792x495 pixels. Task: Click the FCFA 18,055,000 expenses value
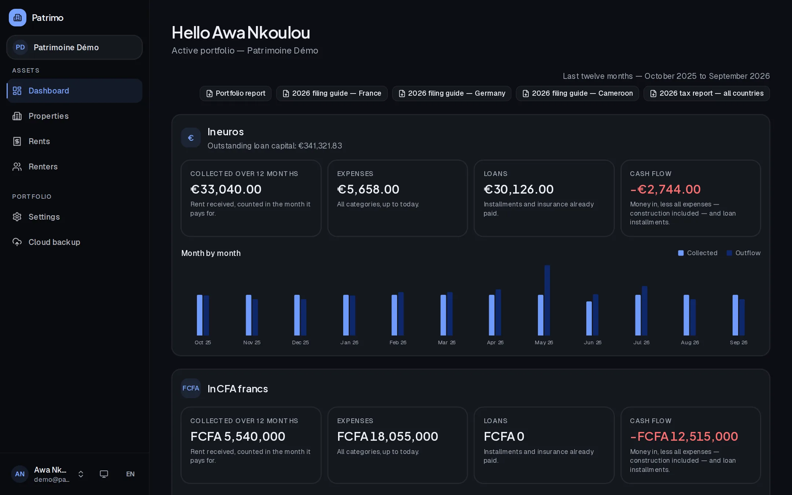click(x=388, y=436)
